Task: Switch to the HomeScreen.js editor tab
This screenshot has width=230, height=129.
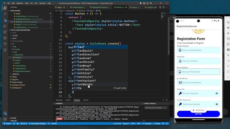Action: point(77,7)
